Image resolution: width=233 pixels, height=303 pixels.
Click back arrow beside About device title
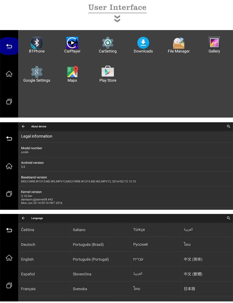(x=23, y=126)
